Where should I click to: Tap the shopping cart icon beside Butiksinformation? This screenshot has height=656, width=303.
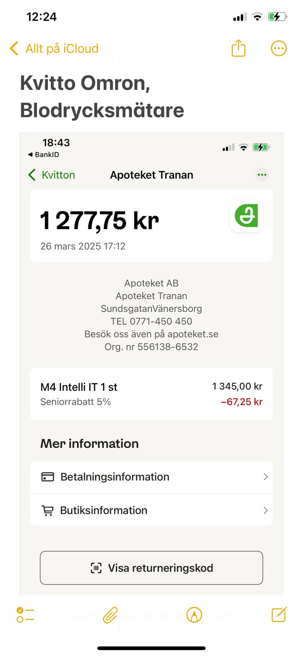[x=48, y=510]
